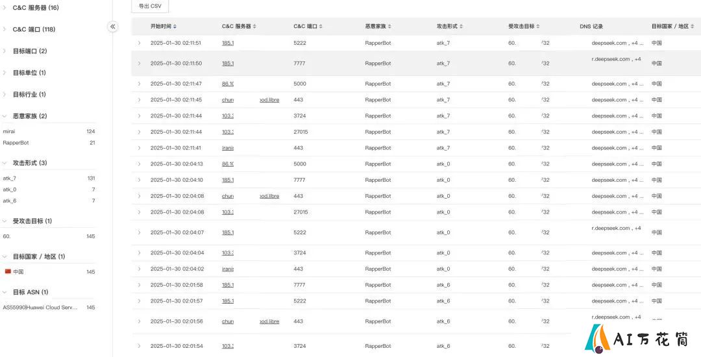This screenshot has height=357, width=701.
Task: Expand row 2025-01-30 02:01:56 details
Action: [x=139, y=321]
